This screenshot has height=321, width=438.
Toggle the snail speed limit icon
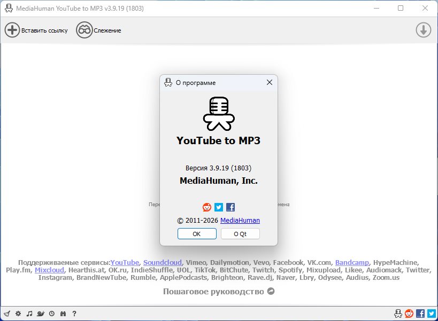[41, 314]
